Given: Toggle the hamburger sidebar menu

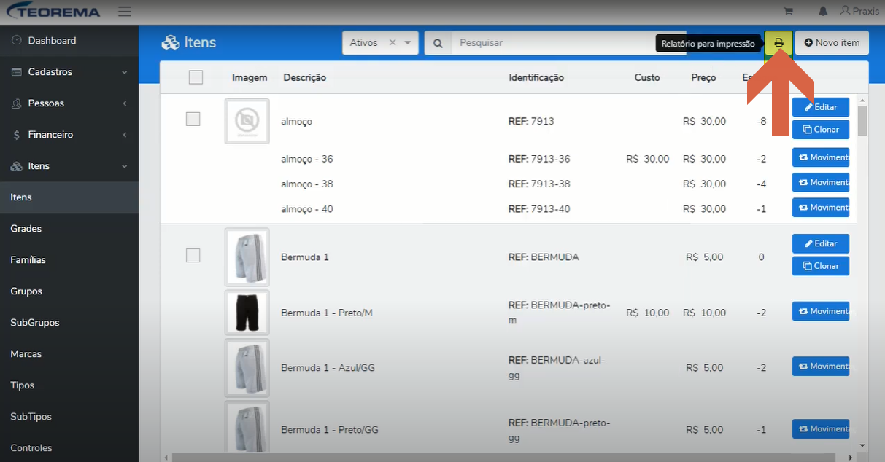Looking at the screenshot, I should (125, 12).
